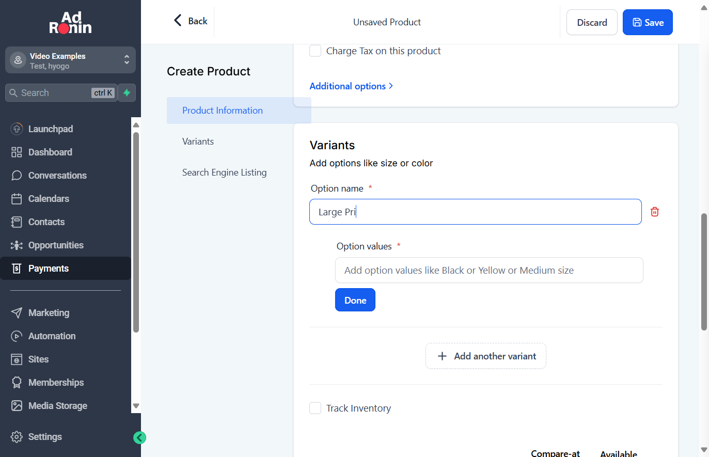
Task: Open the Media Storage image icon
Action: 17,405
